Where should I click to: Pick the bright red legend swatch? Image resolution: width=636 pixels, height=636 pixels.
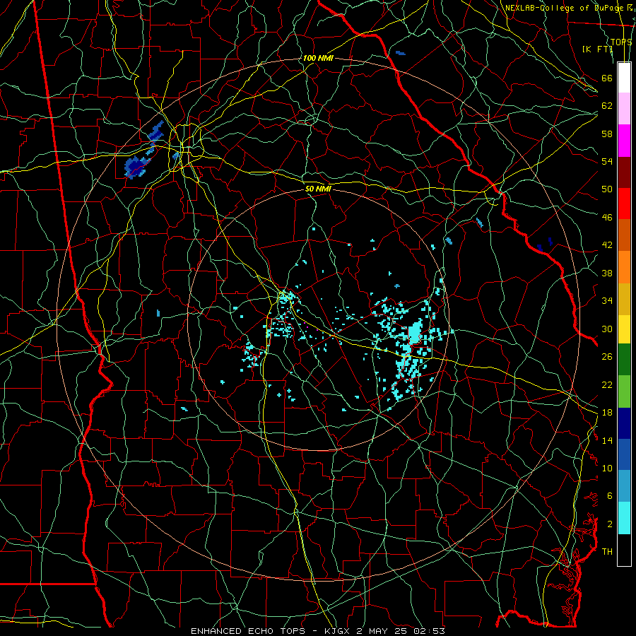[624, 204]
